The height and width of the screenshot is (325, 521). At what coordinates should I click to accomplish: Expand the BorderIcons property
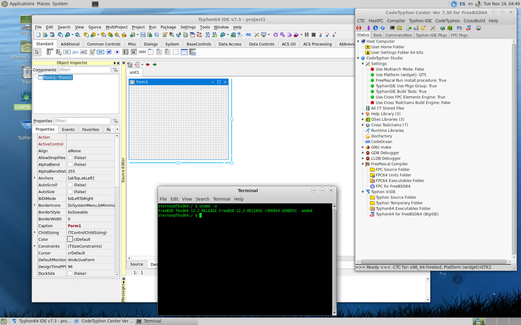(x=35, y=205)
